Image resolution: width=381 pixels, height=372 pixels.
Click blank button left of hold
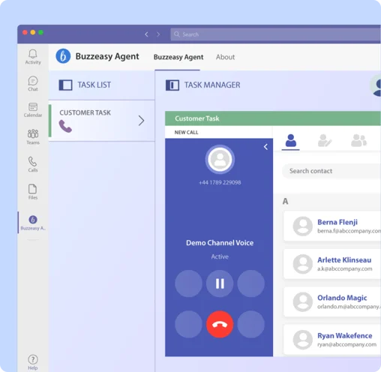[x=189, y=283]
